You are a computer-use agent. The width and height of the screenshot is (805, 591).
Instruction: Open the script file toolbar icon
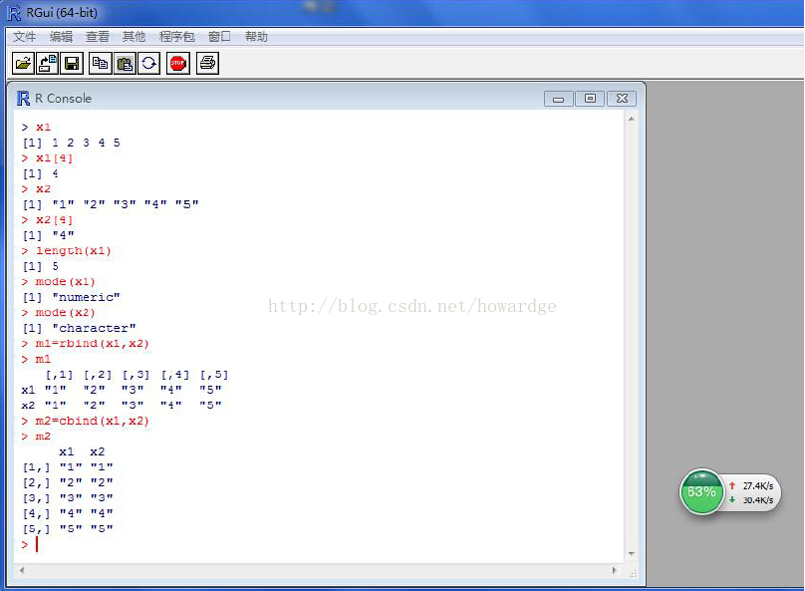(x=23, y=64)
